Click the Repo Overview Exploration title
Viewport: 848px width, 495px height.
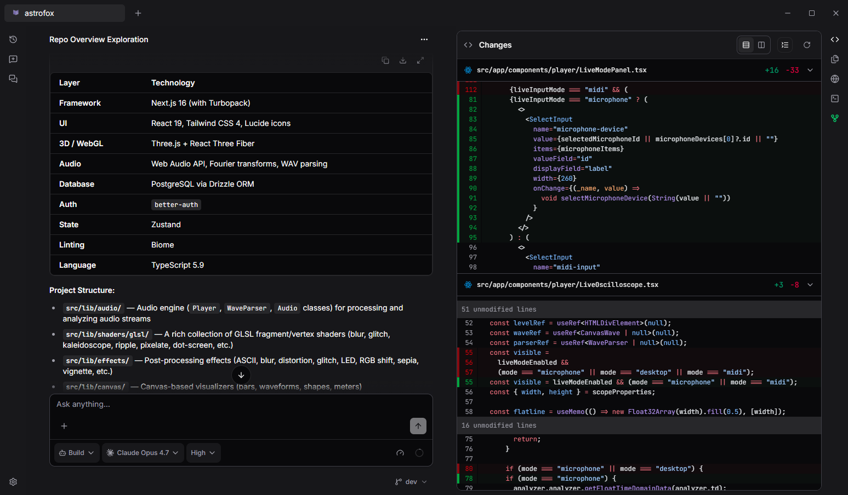(x=99, y=39)
